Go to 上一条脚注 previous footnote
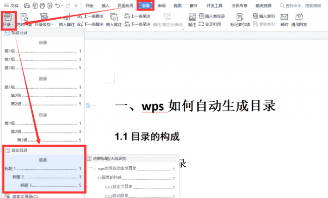The image size is (328, 198). (90, 16)
